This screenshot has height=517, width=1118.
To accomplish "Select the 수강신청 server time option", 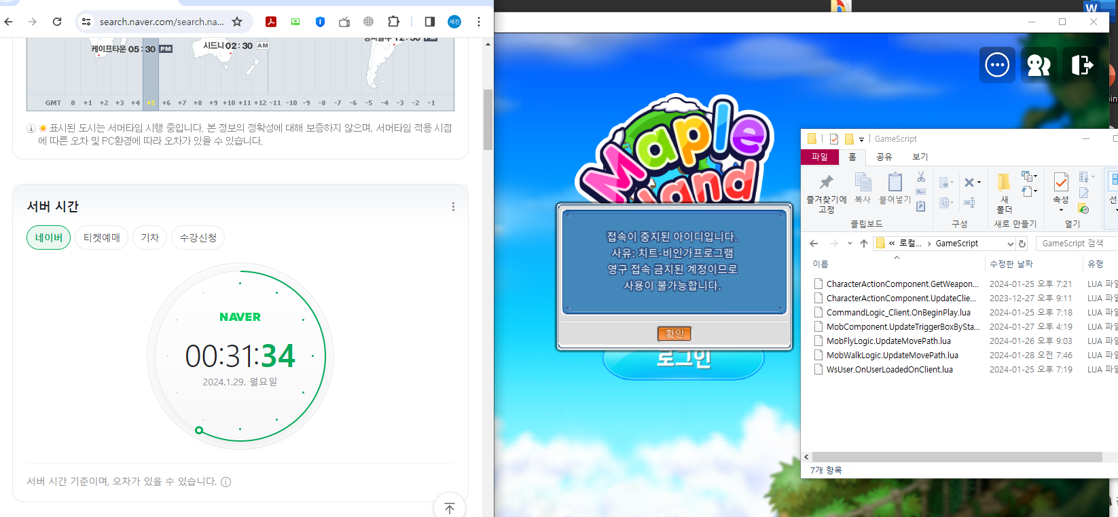I will 198,237.
